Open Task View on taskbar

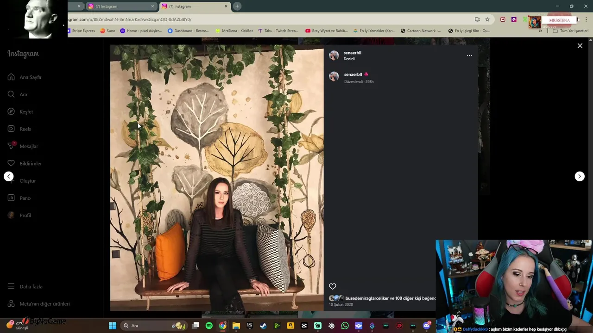click(196, 326)
